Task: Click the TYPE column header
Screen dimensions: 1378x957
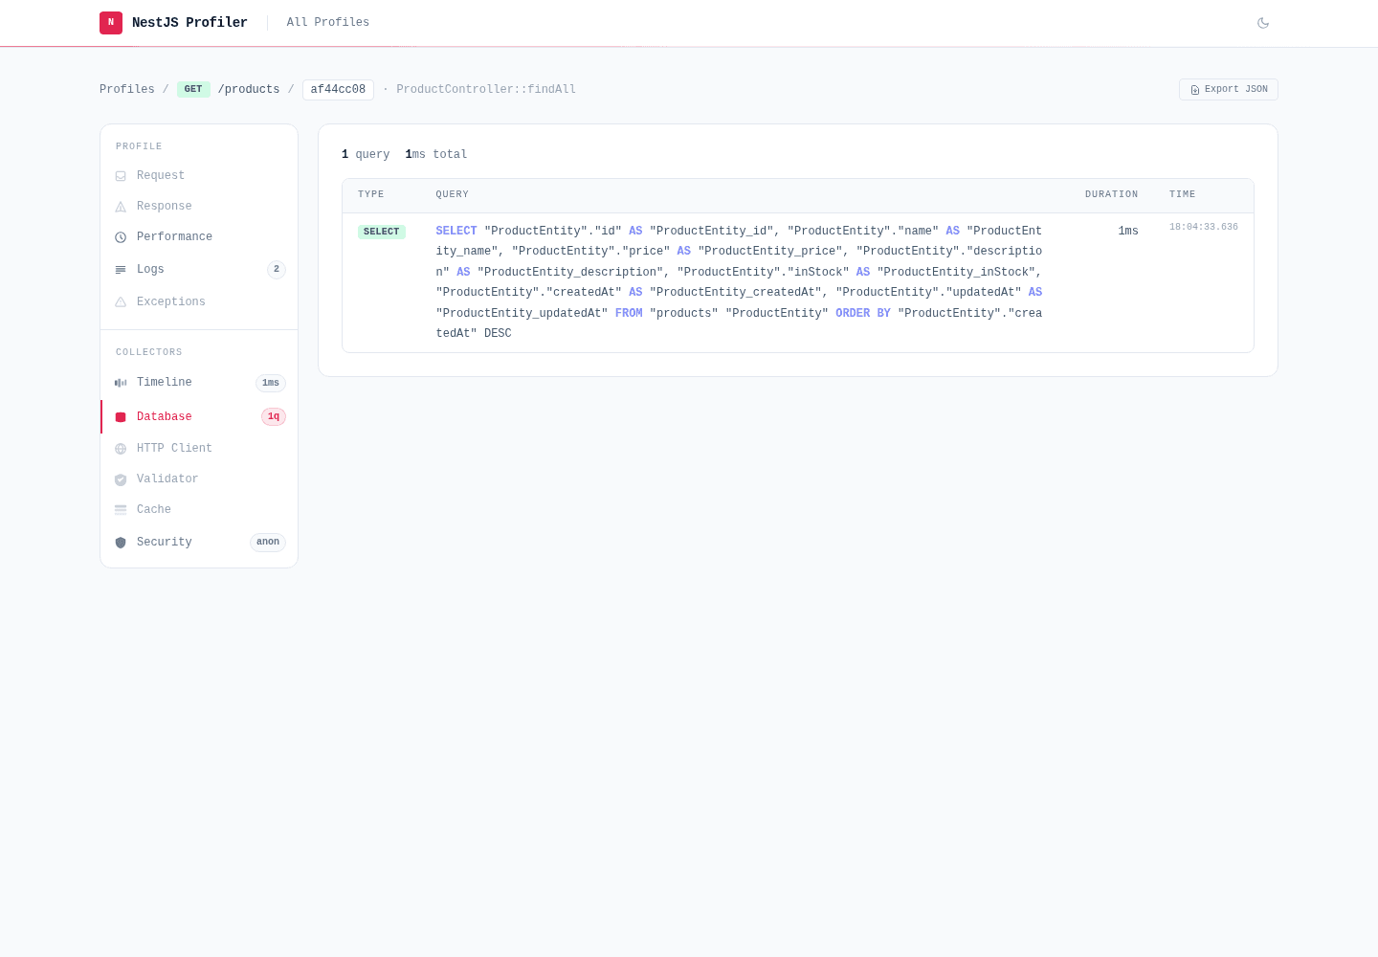Action: 371,194
